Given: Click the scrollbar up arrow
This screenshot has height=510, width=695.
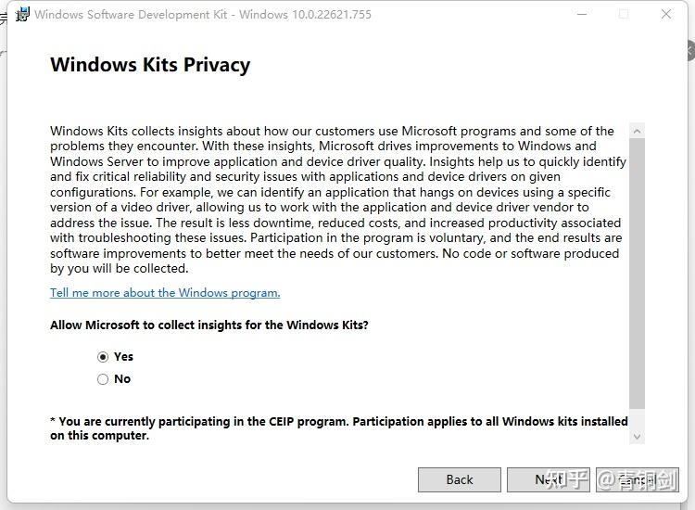Looking at the screenshot, I should (637, 131).
